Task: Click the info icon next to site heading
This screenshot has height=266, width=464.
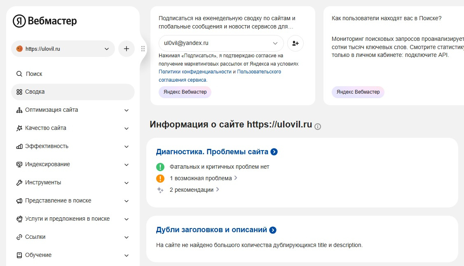Action: (x=318, y=127)
